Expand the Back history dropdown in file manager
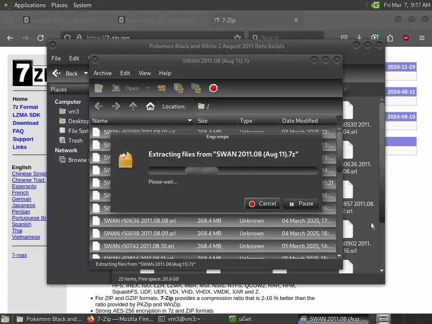432x324 pixels. tap(86, 73)
